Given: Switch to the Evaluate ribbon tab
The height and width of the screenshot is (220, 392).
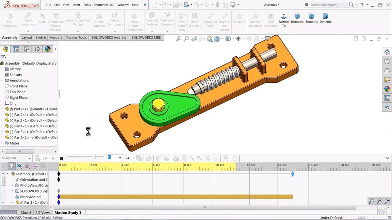Looking at the screenshot, I should coord(56,37).
